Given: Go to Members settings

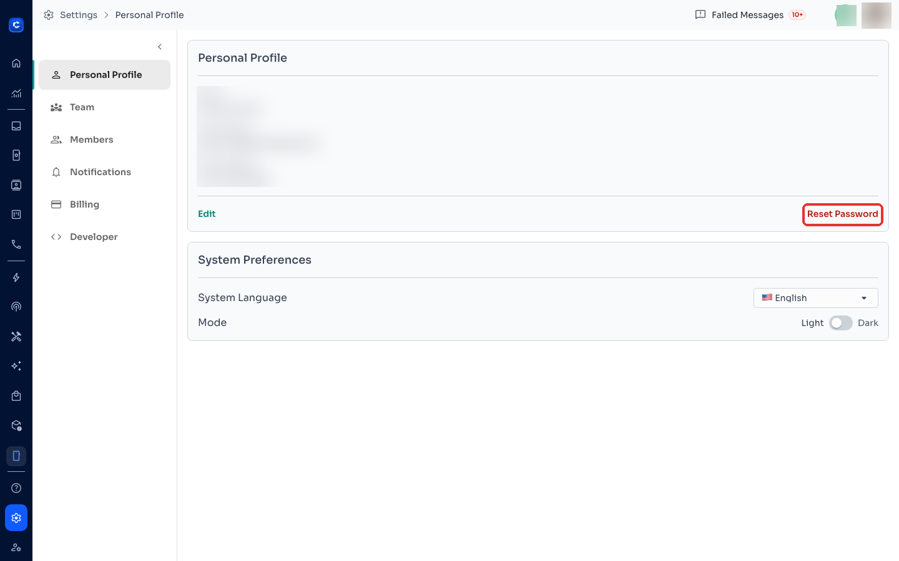Looking at the screenshot, I should pyautogui.click(x=104, y=140).
